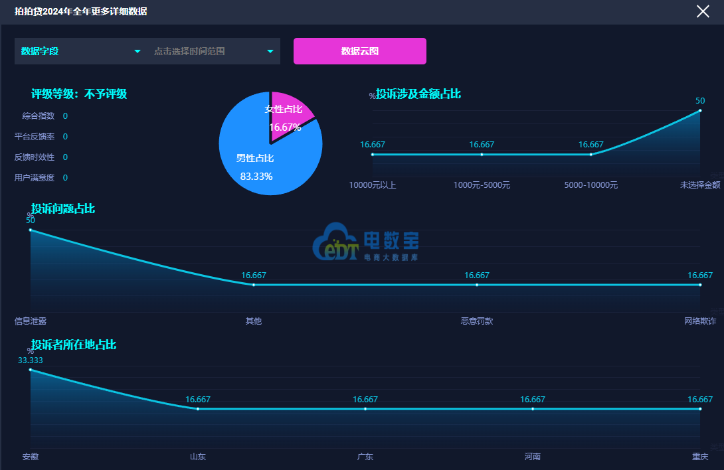
Task: Click the 河南 axis label
Action: 533,457
